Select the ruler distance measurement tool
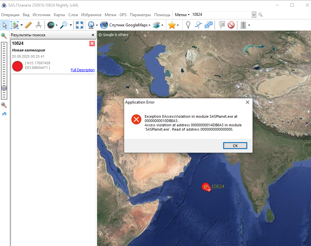The width and height of the screenshot is (311, 246). 28,25
